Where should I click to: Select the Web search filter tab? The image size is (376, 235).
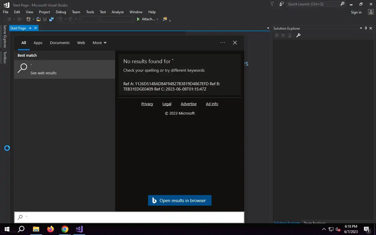[81, 43]
